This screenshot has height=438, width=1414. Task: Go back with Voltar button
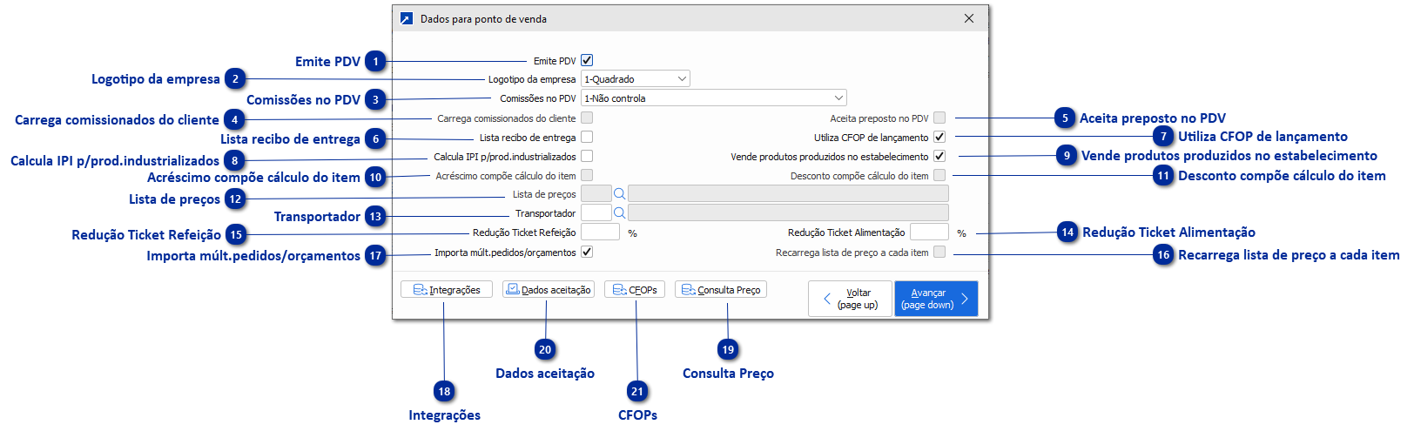(850, 299)
